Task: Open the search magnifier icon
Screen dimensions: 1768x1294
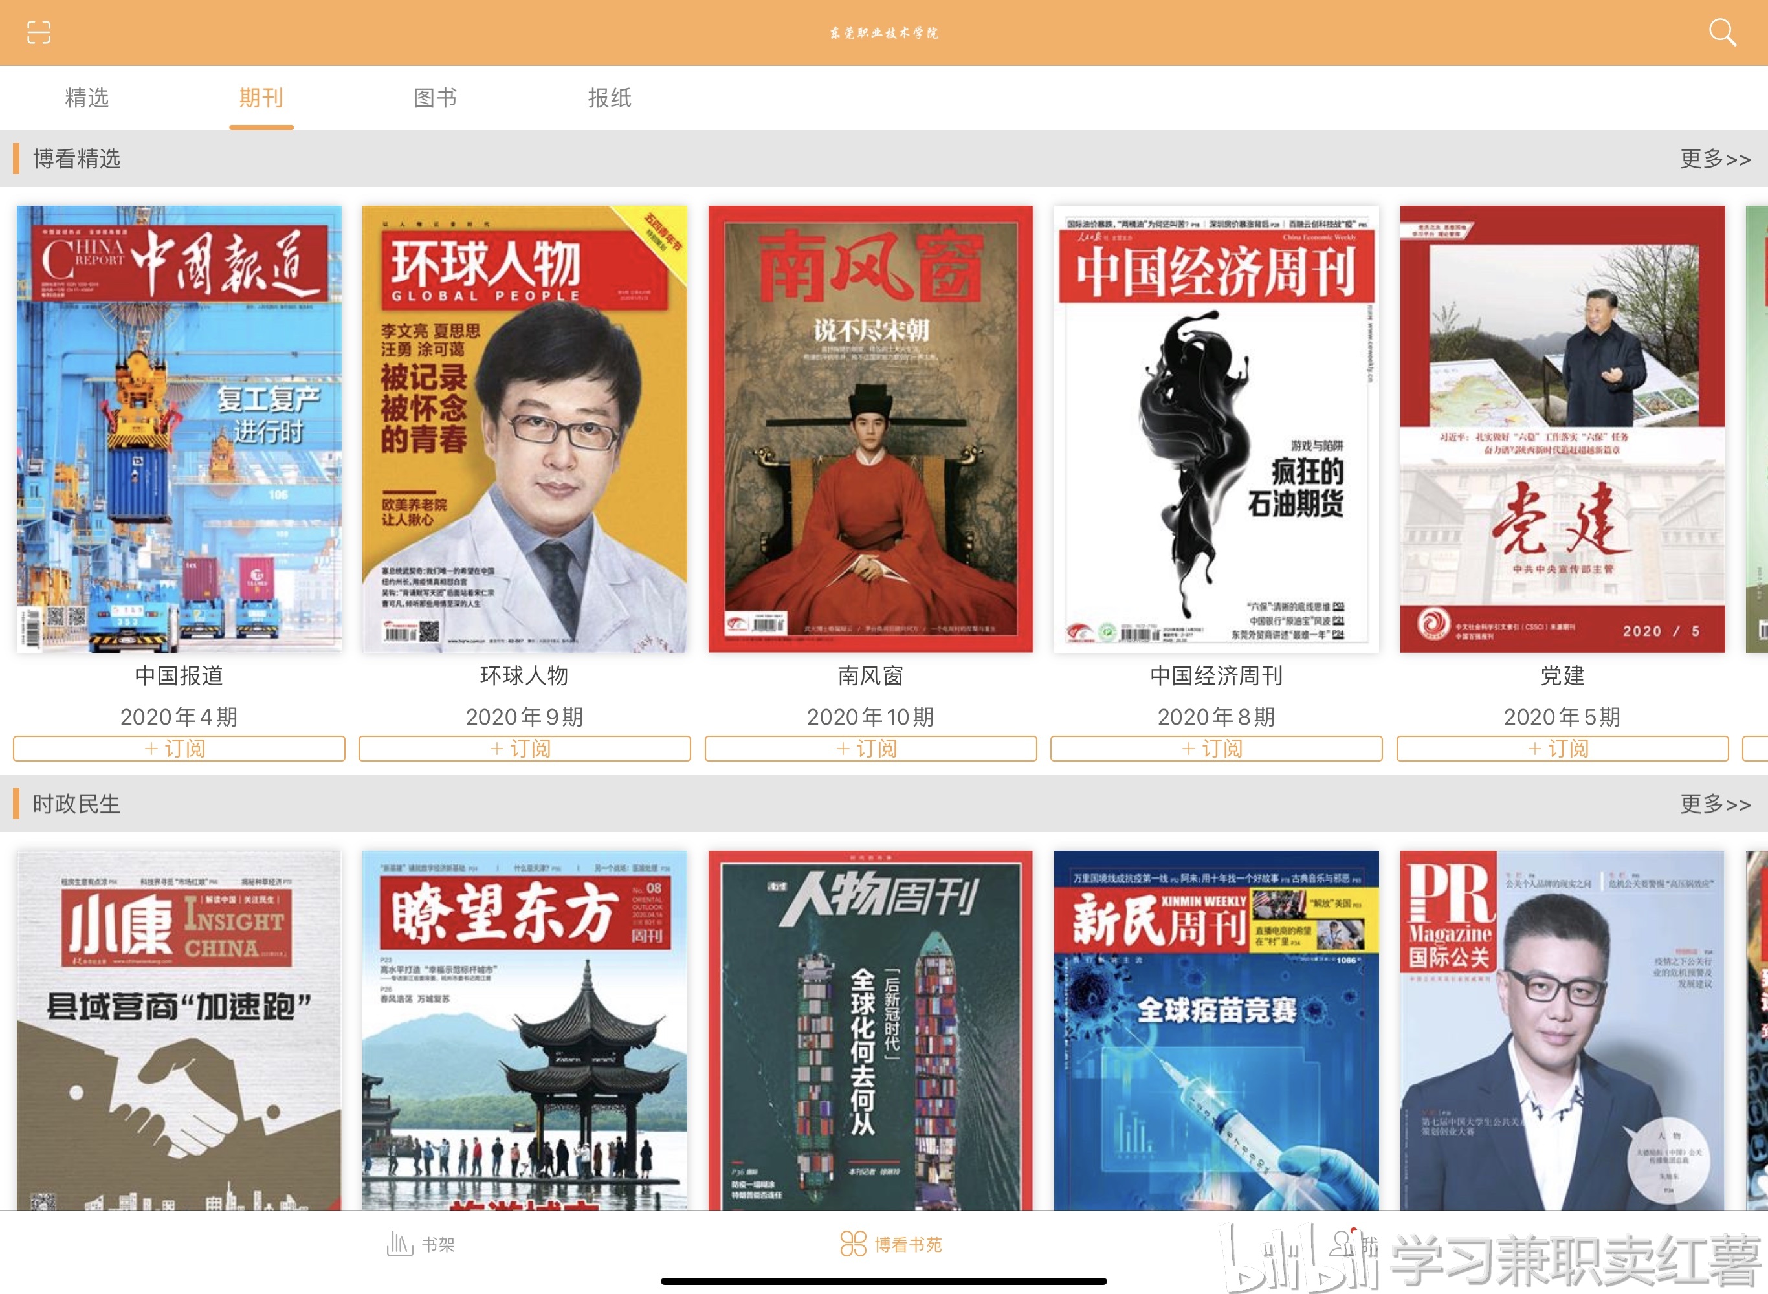Action: (x=1722, y=33)
